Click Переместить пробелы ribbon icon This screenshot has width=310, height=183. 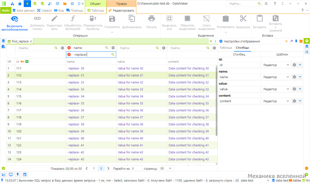[93, 19]
